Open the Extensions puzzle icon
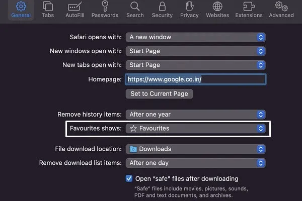This screenshot has width=302, height=201. point(249,7)
